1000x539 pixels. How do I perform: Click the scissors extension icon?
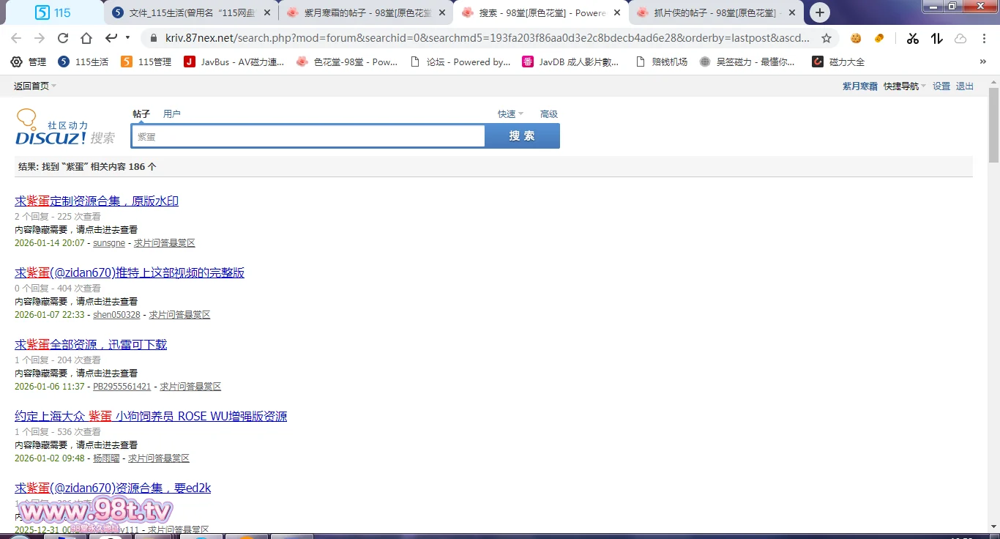pyautogui.click(x=912, y=38)
